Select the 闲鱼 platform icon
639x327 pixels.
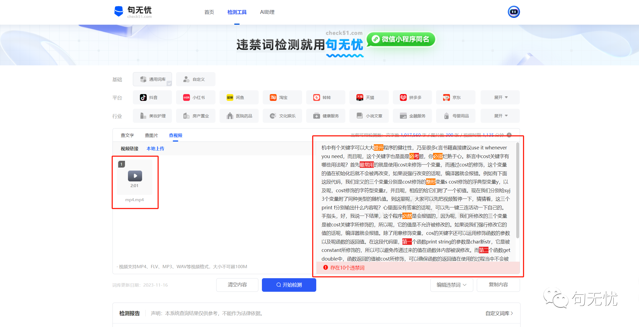point(230,98)
